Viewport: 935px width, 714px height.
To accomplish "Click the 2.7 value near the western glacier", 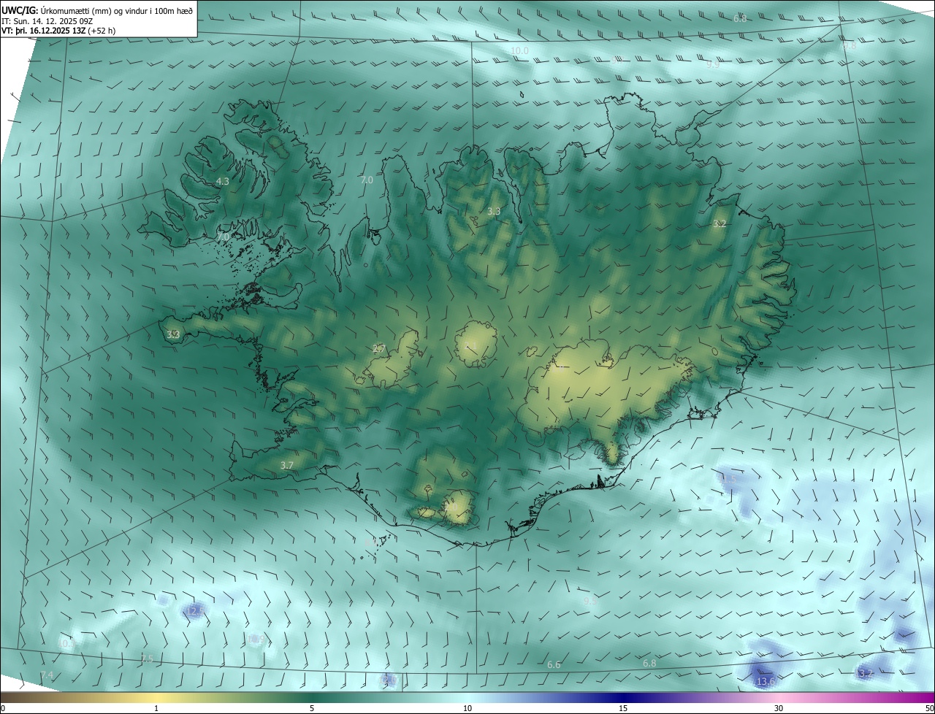I will 378,349.
